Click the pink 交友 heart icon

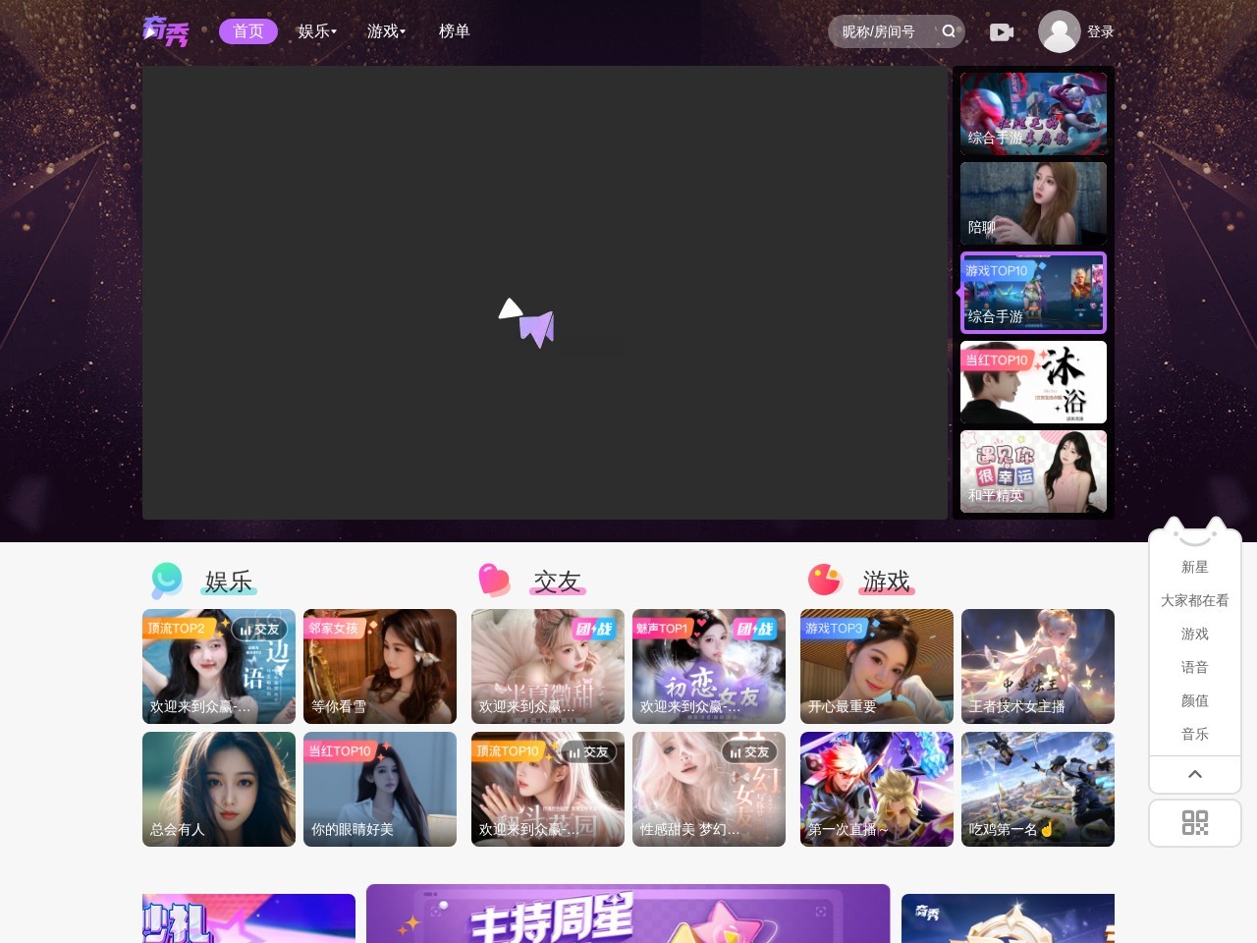[495, 581]
